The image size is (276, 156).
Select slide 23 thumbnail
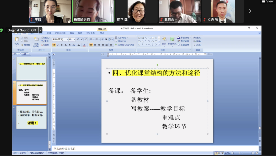pyautogui.click(x=31, y=68)
